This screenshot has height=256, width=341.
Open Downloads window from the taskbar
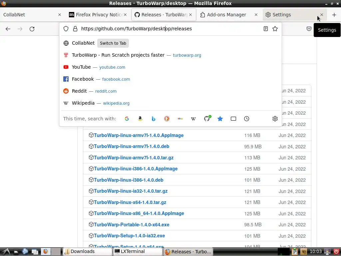pos(88,251)
